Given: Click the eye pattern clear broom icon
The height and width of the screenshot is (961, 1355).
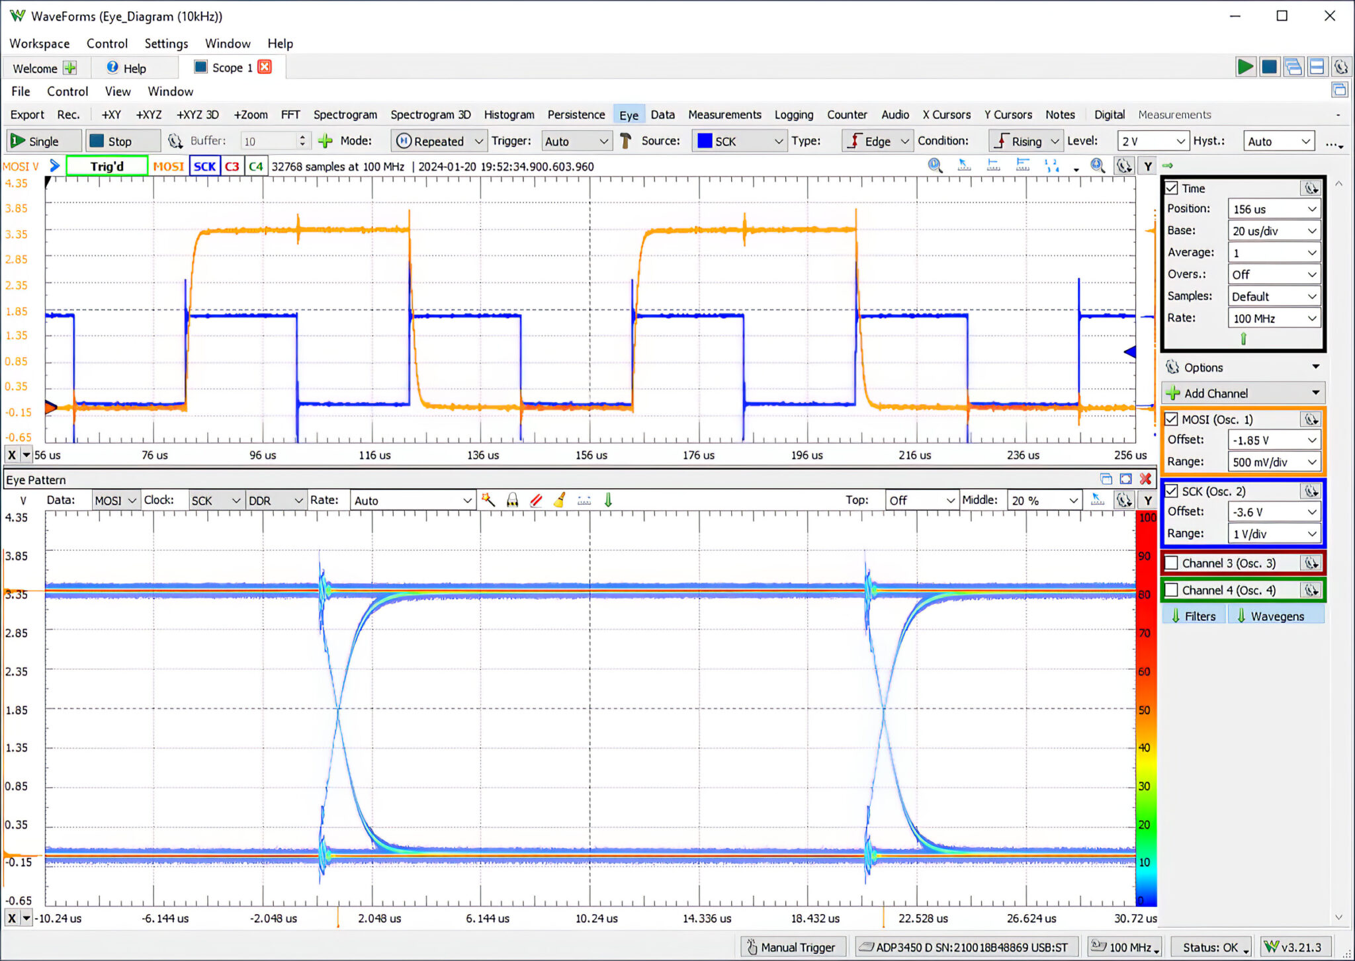Looking at the screenshot, I should pos(560,500).
